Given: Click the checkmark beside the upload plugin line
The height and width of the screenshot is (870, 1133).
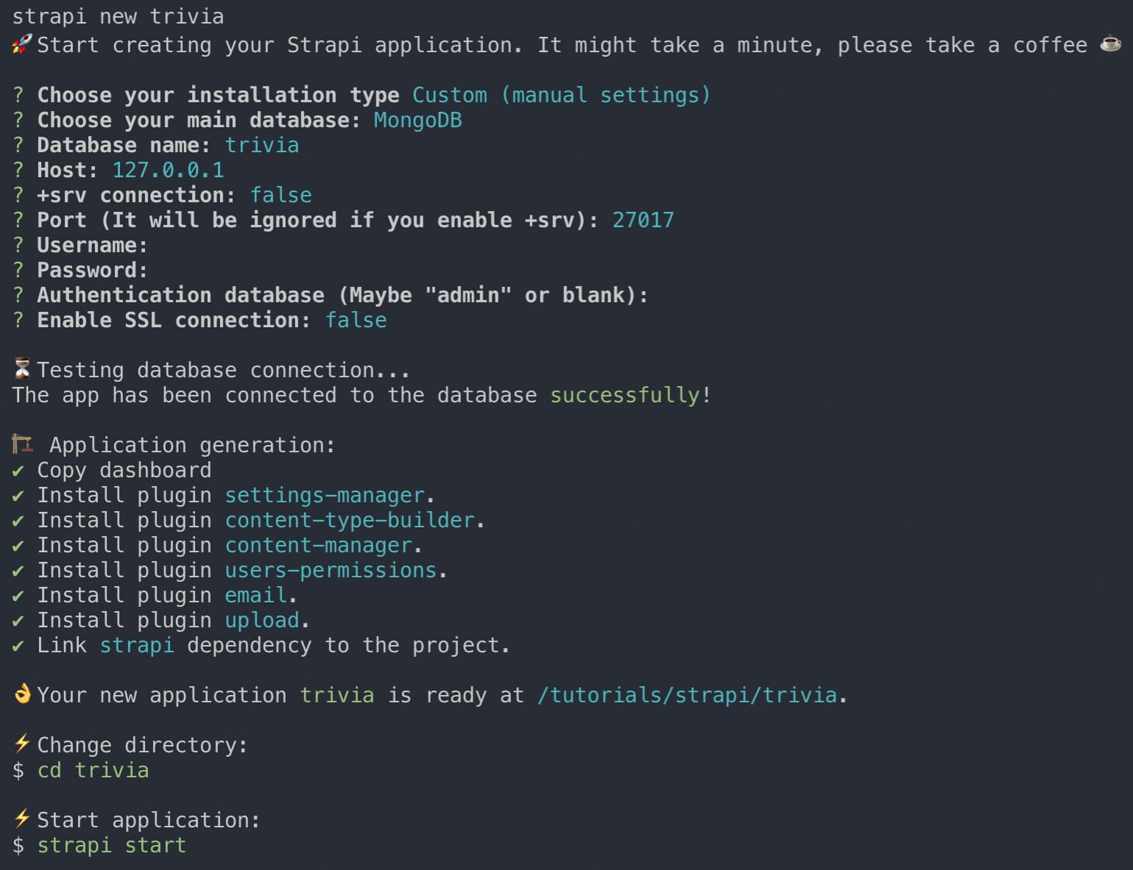Looking at the screenshot, I should (18, 621).
